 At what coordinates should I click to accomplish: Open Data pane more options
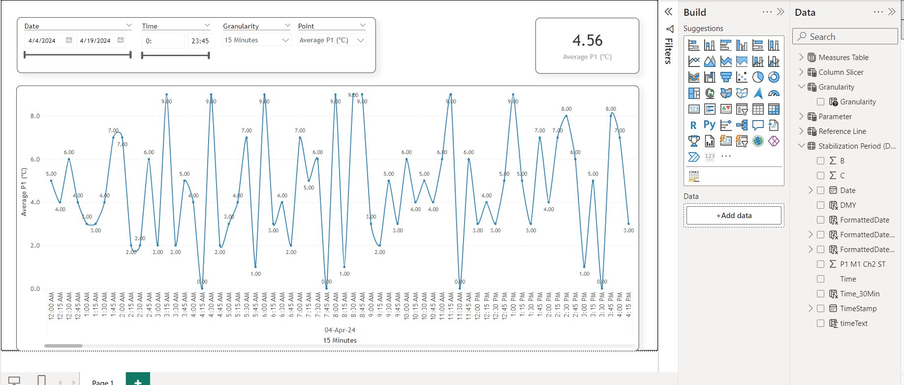[878, 12]
